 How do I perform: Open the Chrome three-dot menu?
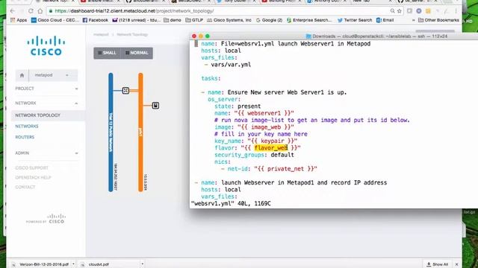[x=456, y=11]
